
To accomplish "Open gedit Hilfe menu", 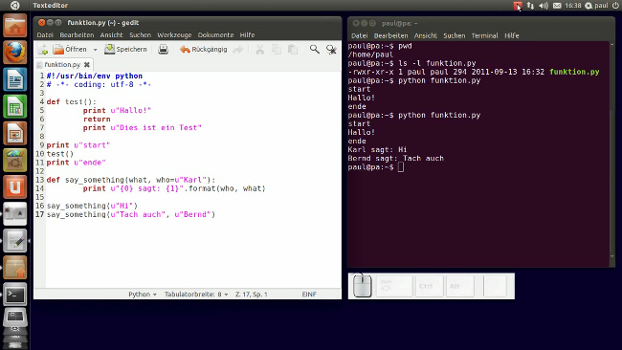I will 247,34.
